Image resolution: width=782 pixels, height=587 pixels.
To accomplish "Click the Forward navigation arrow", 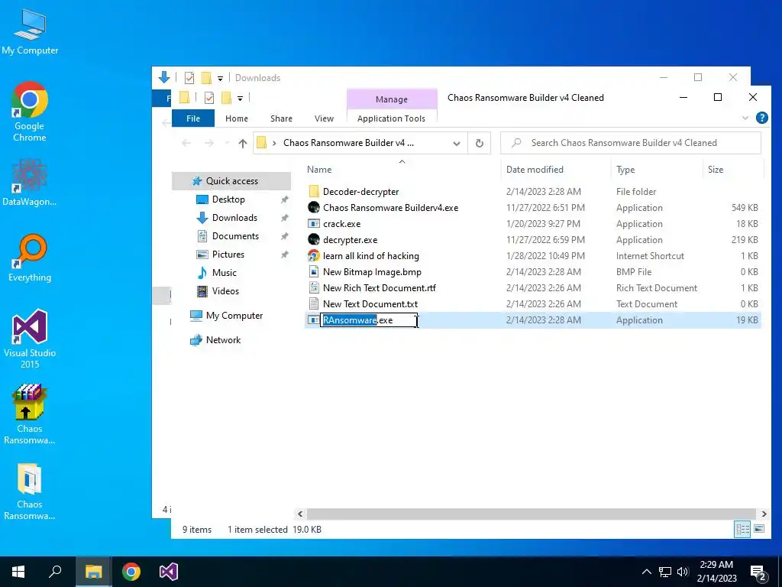I will [209, 143].
